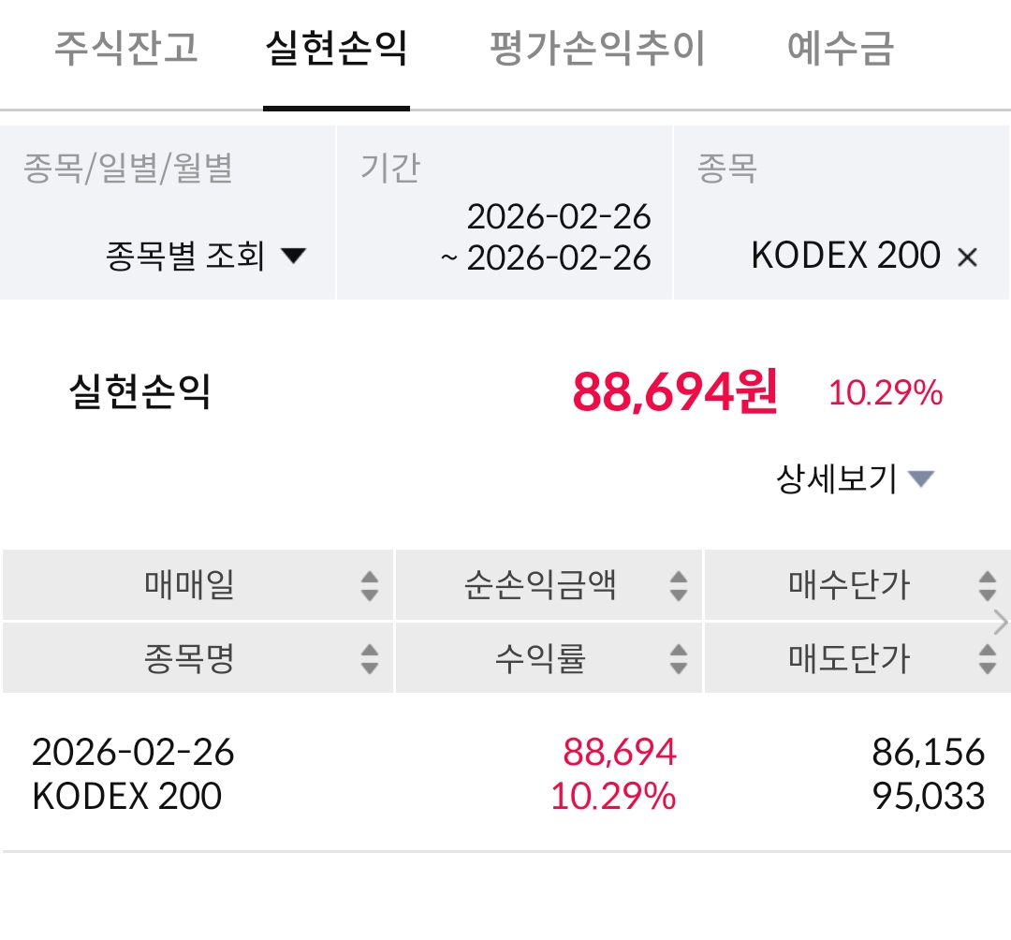
Task: Click the 88,694원 realized profit amount
Action: [674, 392]
